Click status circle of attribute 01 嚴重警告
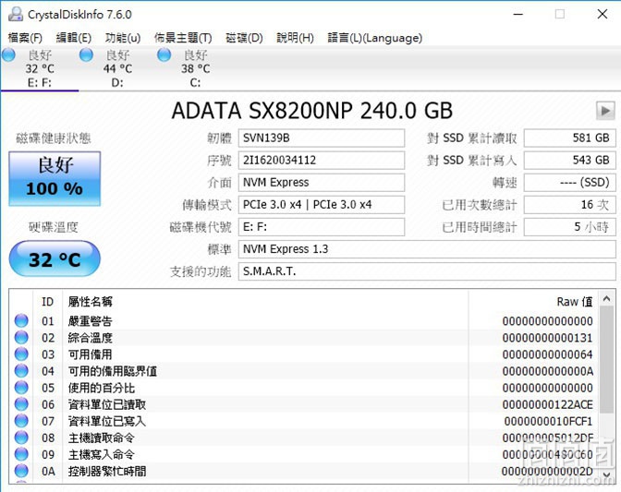 (x=21, y=320)
